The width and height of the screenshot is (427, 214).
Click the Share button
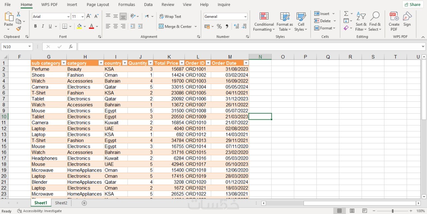pyautogui.click(x=413, y=5)
